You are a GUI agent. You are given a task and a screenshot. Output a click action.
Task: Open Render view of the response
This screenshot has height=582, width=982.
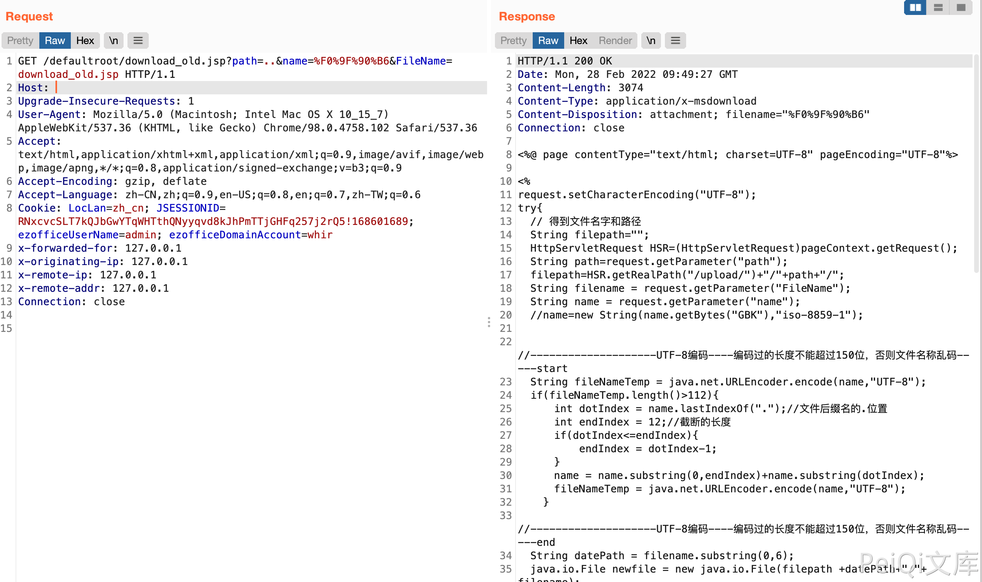pos(615,41)
